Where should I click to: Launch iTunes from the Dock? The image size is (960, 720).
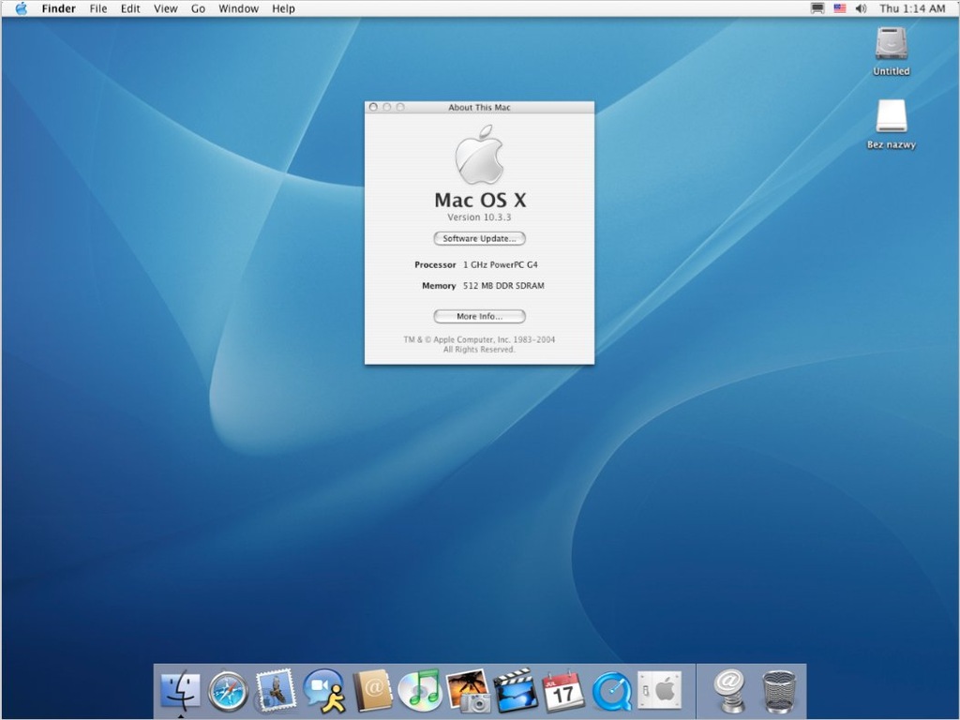pyautogui.click(x=421, y=691)
